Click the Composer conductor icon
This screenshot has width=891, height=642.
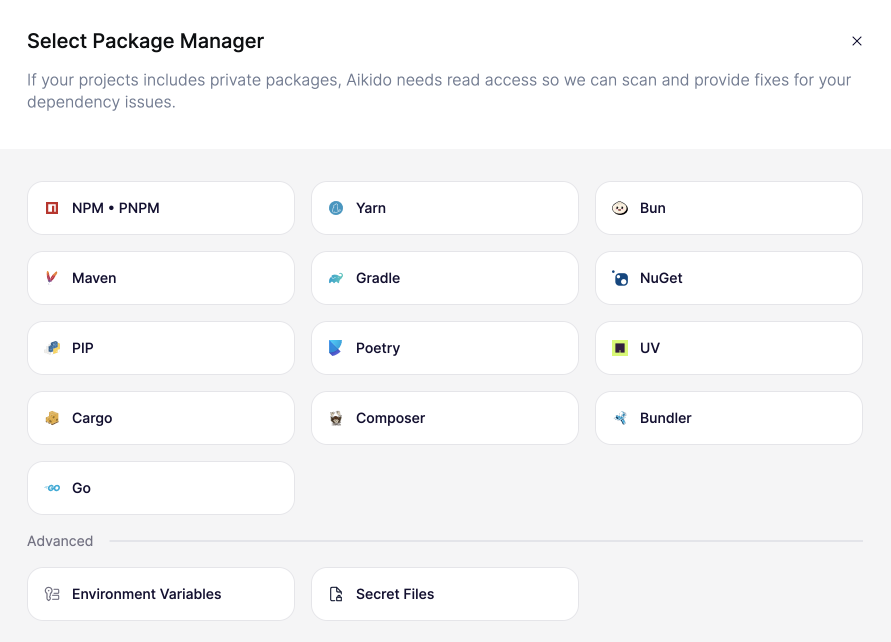336,418
